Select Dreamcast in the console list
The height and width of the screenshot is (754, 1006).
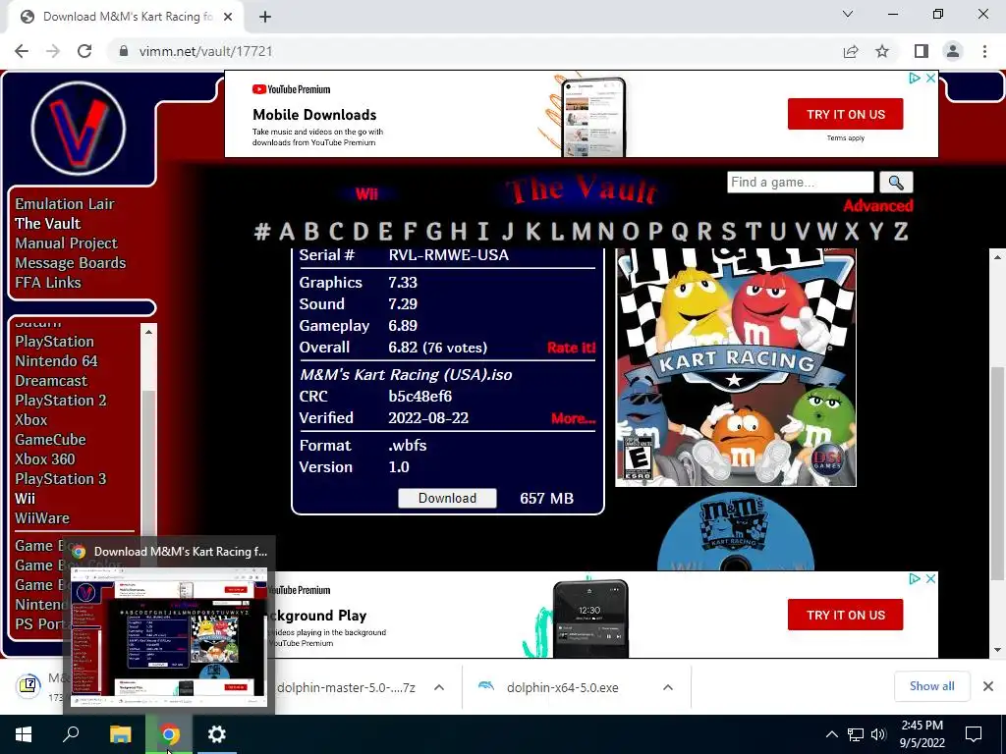coord(51,381)
